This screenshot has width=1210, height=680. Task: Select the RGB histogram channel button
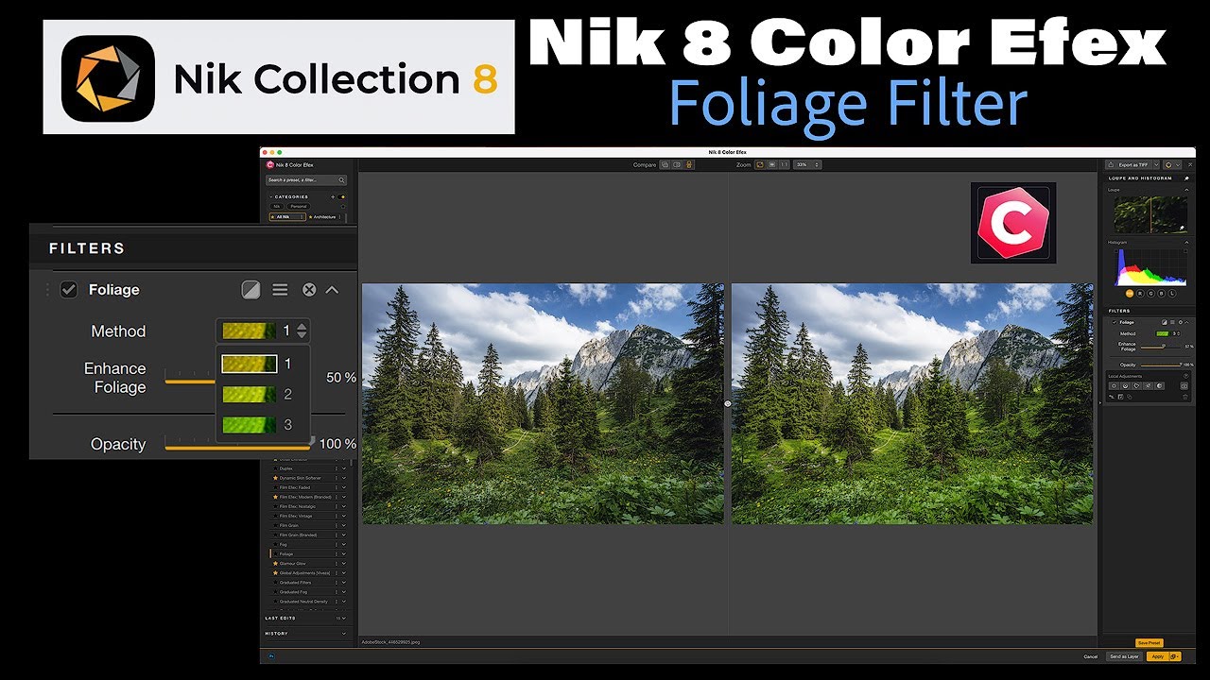1130,293
